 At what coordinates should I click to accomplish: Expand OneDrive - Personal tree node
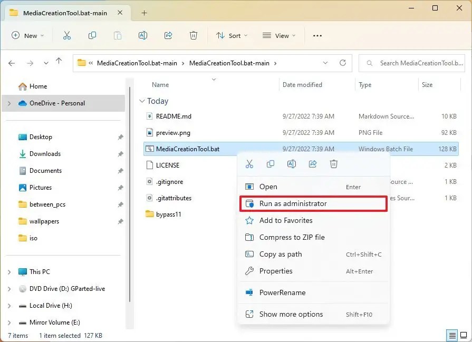[x=9, y=103]
